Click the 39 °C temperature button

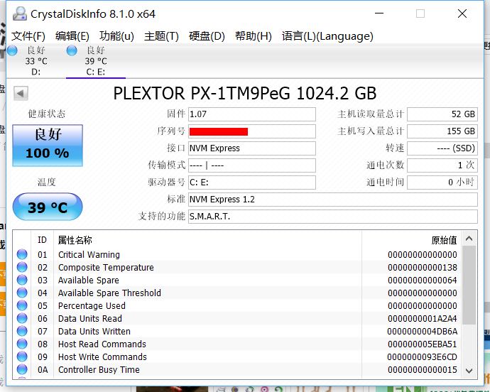tap(48, 207)
